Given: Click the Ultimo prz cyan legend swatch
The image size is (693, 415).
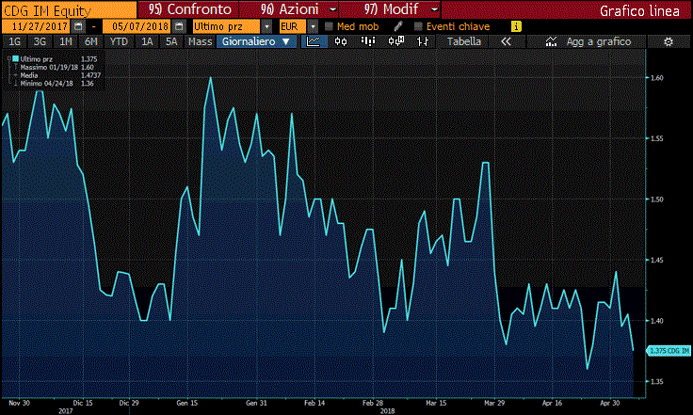Looking at the screenshot, I should click(x=14, y=58).
